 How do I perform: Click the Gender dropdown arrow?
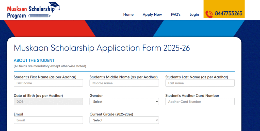(x=156, y=102)
